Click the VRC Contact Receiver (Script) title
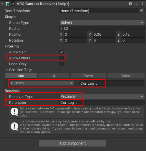This screenshot has width=146, height=151. tap(43, 4)
